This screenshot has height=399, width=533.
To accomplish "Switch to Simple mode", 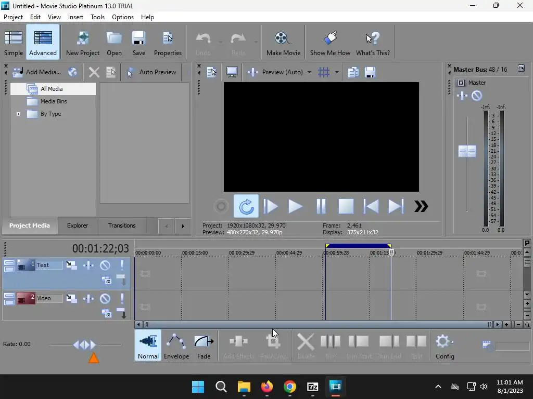I will 14,43.
